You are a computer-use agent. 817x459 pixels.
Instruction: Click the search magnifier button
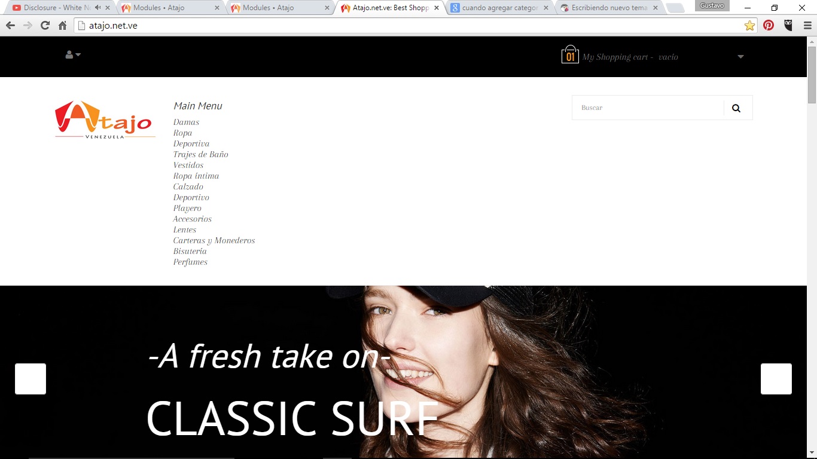coord(736,108)
